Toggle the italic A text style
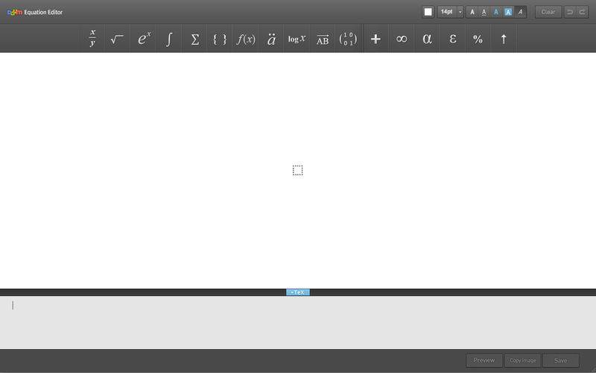Image resolution: width=596 pixels, height=373 pixels. tap(520, 12)
